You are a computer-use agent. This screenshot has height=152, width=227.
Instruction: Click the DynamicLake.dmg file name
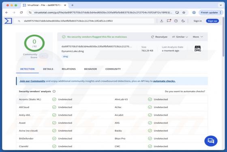pyautogui.click(x=73, y=51)
